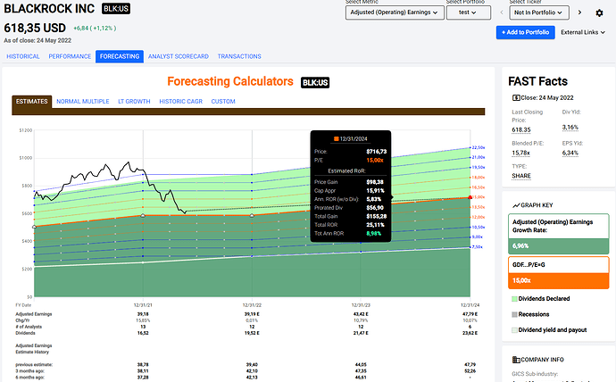
Task: Click the Graph Key chart icon
Action: [516, 205]
